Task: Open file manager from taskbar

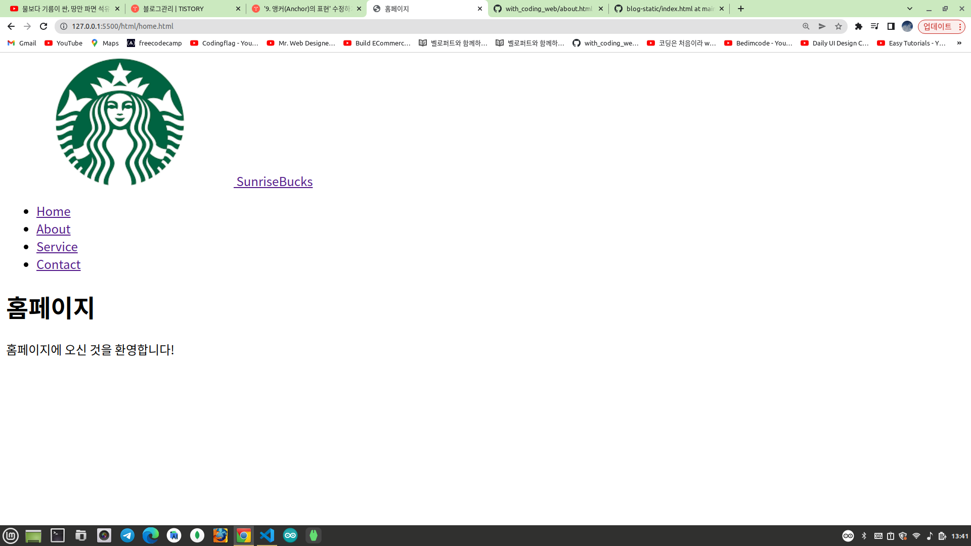Action: 81,535
